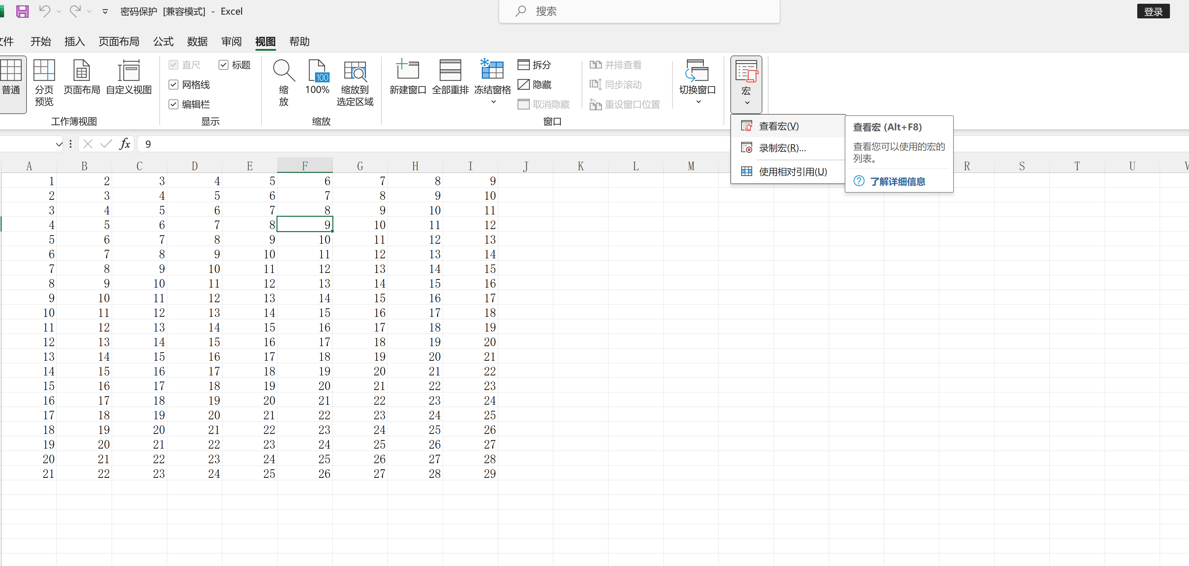Viewport: 1189px width, 566px height.
Task: Click in the 搜索 search box
Action: coord(639,12)
